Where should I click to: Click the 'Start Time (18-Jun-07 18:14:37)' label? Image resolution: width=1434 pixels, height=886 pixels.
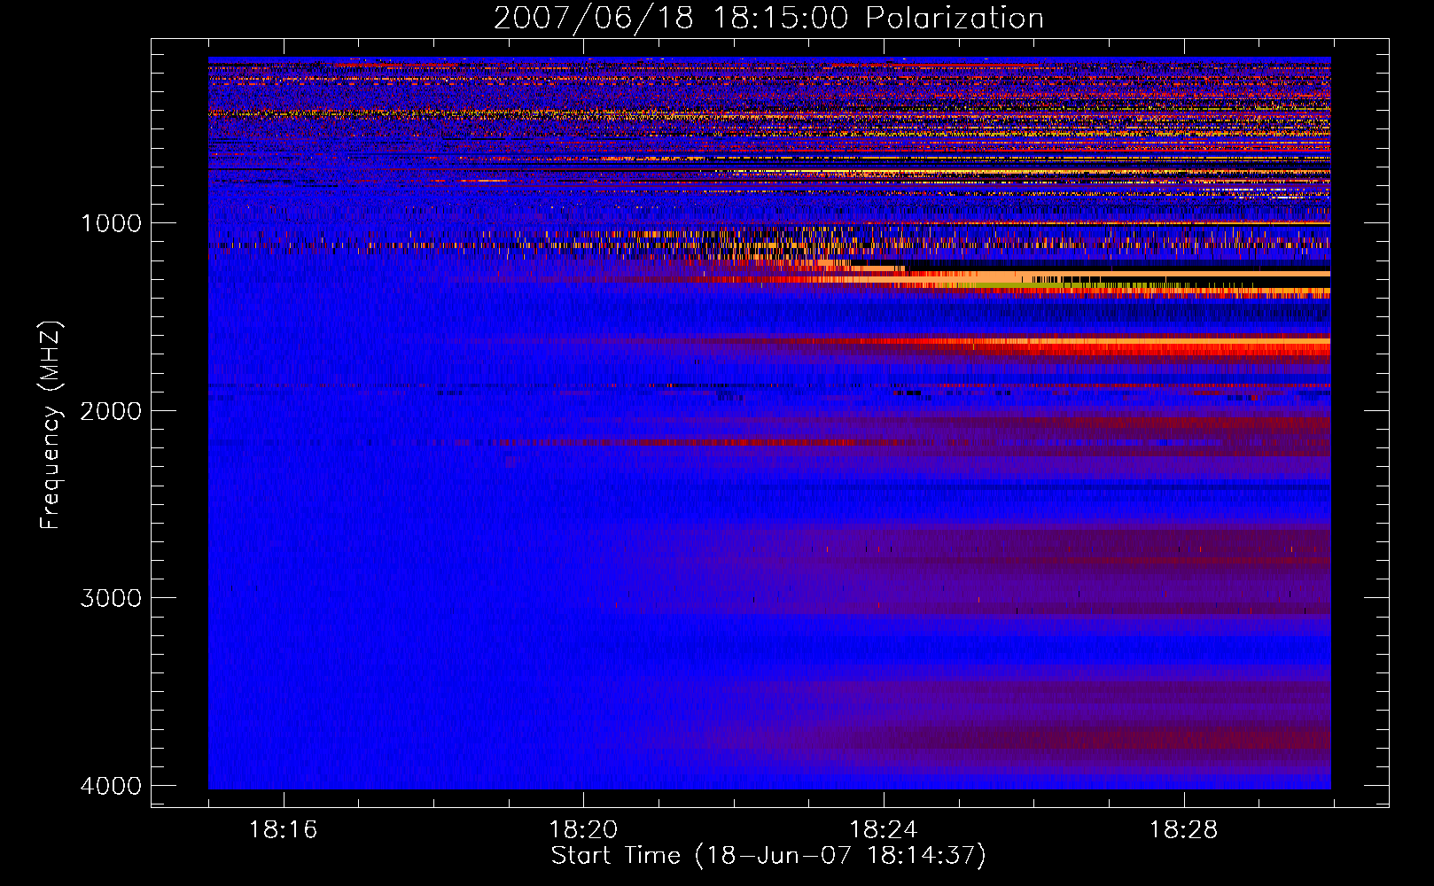tap(768, 856)
